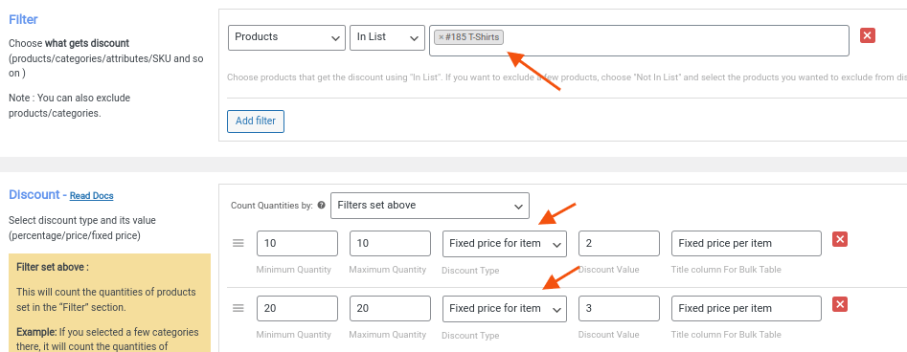Click the Filter section heading
The image size is (907, 352).
click(x=23, y=20)
